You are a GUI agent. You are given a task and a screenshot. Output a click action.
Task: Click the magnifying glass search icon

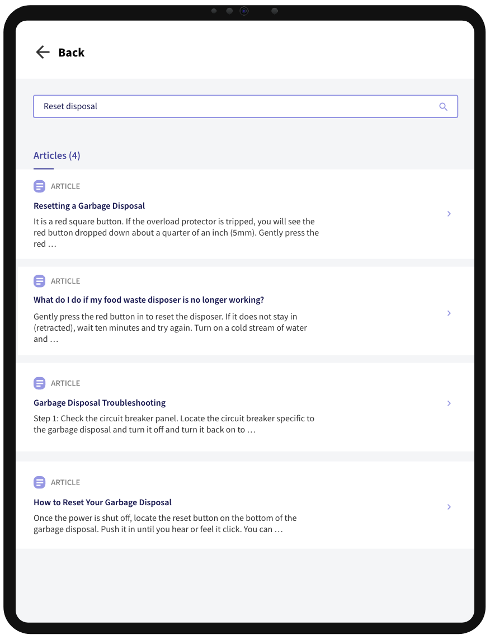click(444, 106)
